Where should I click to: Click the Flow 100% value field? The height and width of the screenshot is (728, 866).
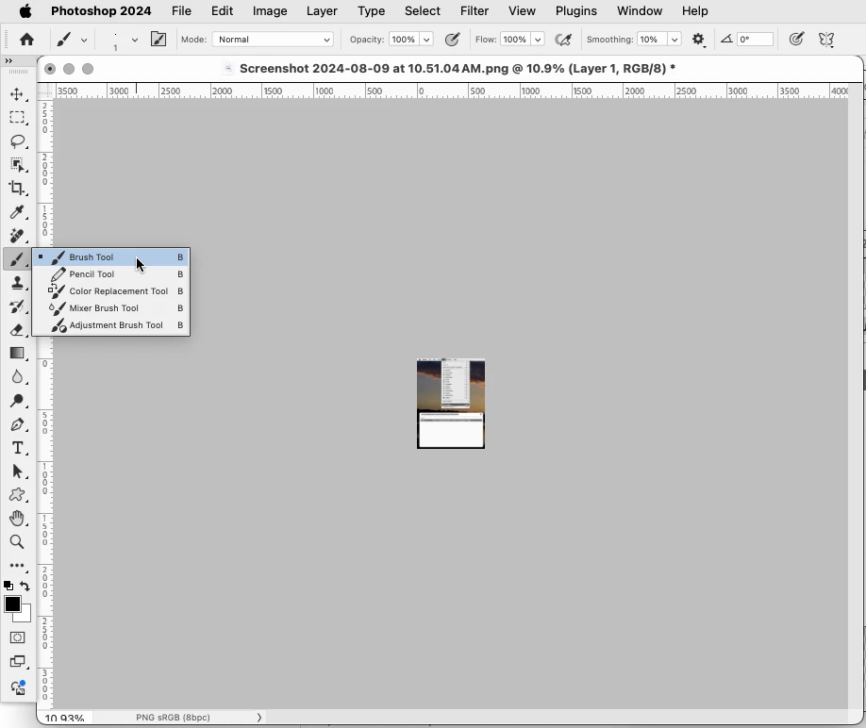(x=515, y=40)
